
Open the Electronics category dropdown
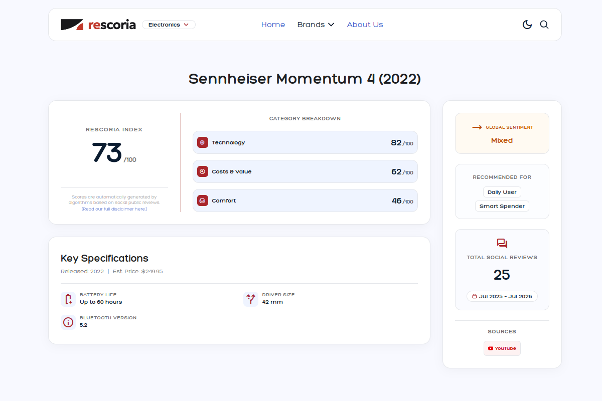[169, 25]
